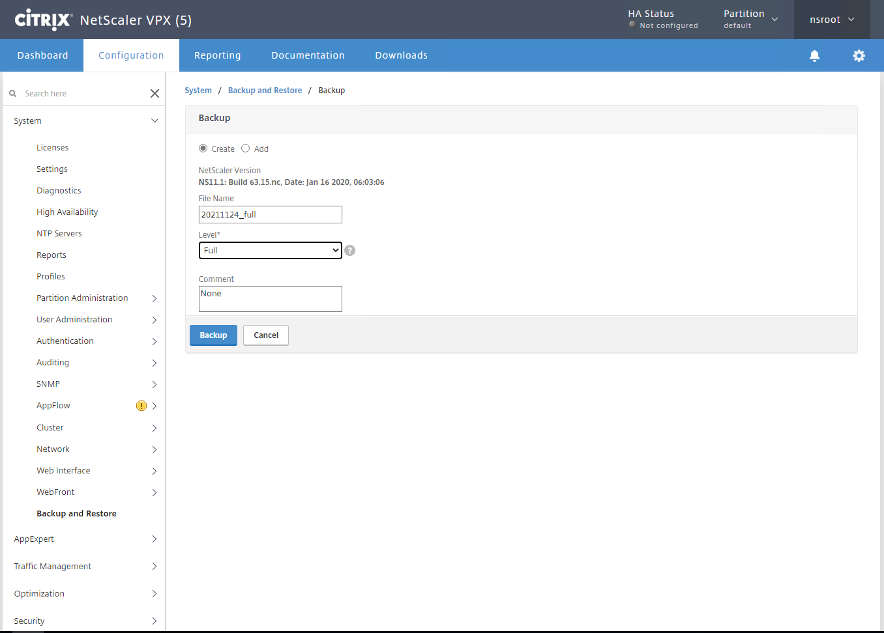Select the Add radio button

tap(246, 148)
